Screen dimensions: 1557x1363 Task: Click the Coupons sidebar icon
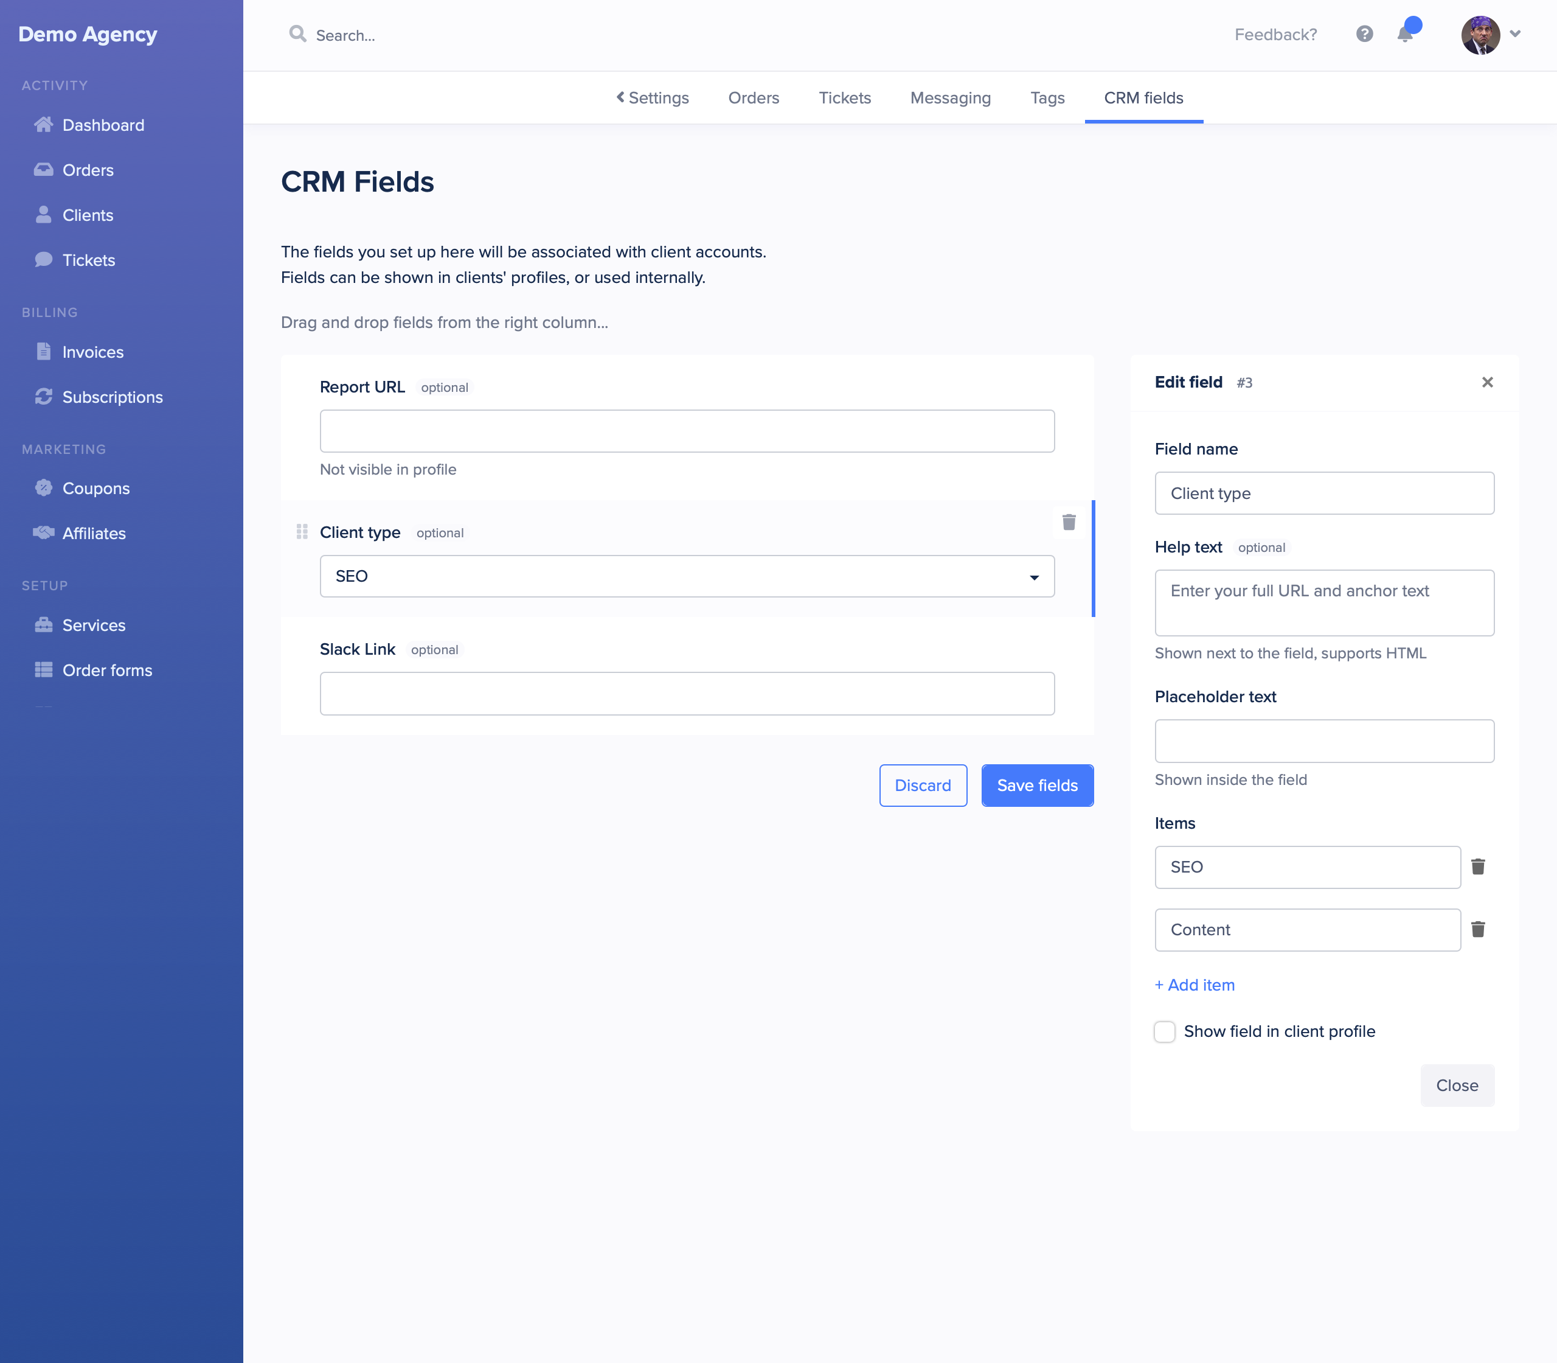[44, 487]
